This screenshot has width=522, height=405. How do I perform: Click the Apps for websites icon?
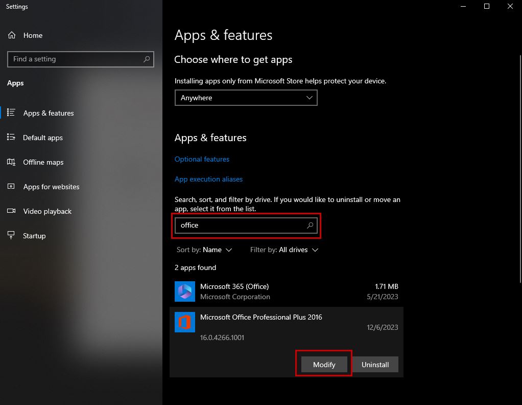tap(11, 186)
